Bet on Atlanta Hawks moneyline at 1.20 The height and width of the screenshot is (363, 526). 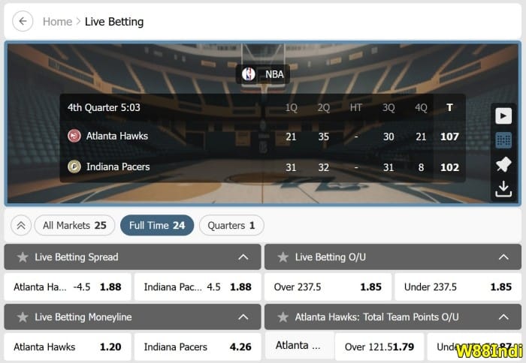click(x=68, y=346)
